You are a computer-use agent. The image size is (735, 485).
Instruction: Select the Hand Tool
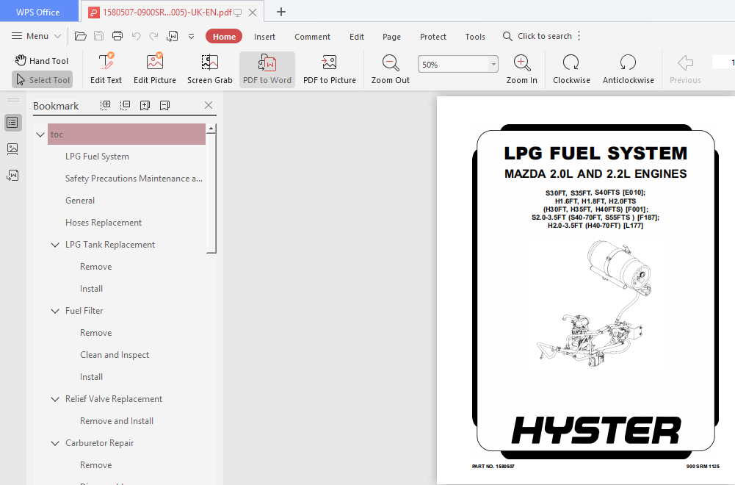[41, 60]
